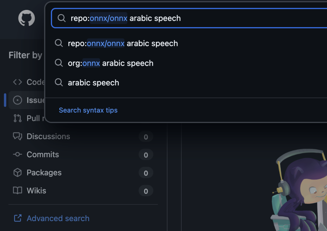
Task: Choose the 'org:onnx arabic speech' suggestion
Action: (x=110, y=63)
